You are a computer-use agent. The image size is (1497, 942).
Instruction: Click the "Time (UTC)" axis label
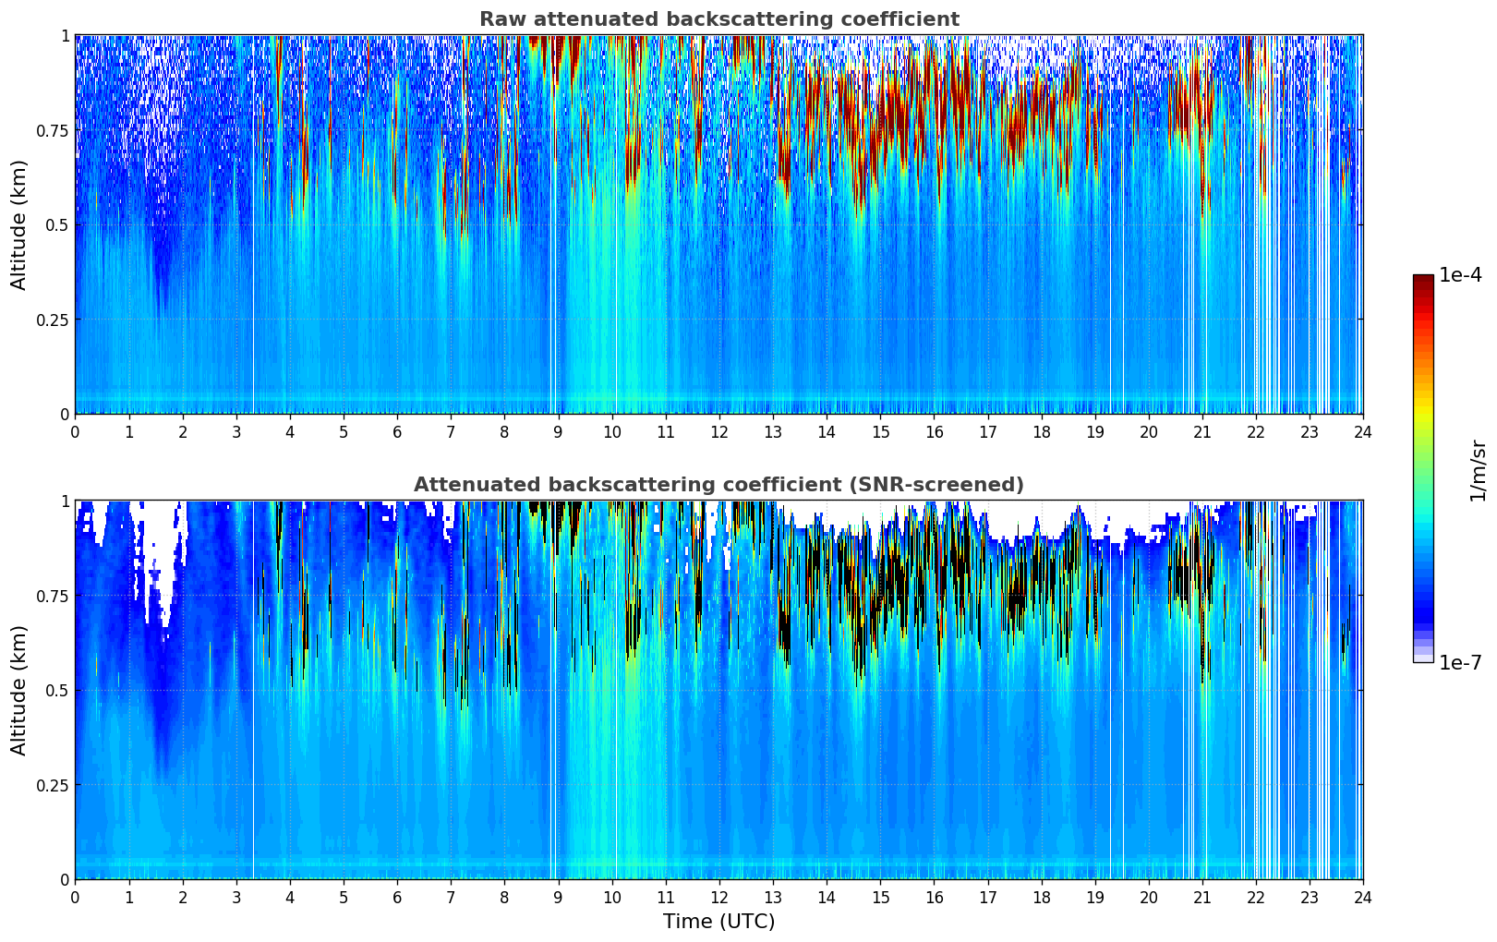tap(718, 922)
